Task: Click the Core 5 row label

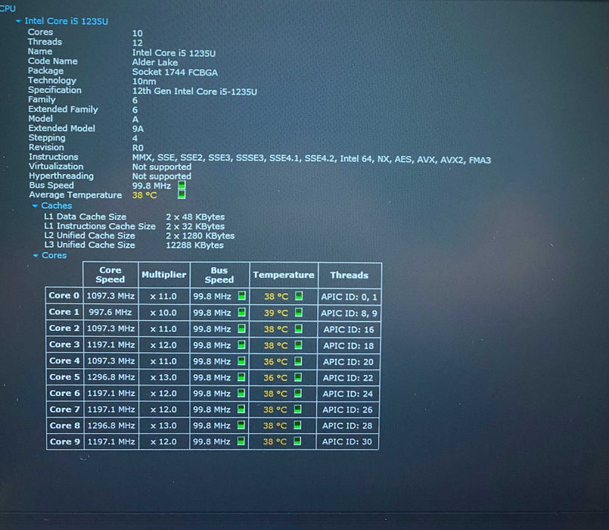Action: coord(64,377)
